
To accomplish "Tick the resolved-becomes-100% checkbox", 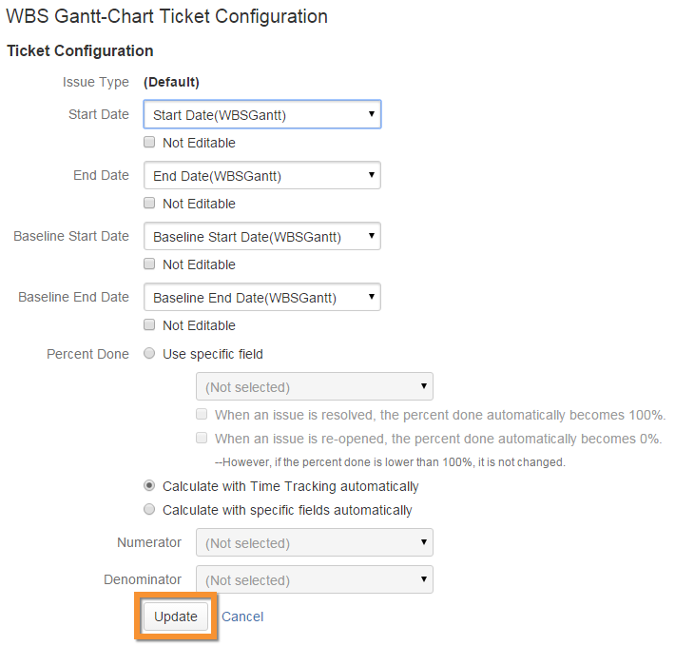I will pyautogui.click(x=202, y=415).
